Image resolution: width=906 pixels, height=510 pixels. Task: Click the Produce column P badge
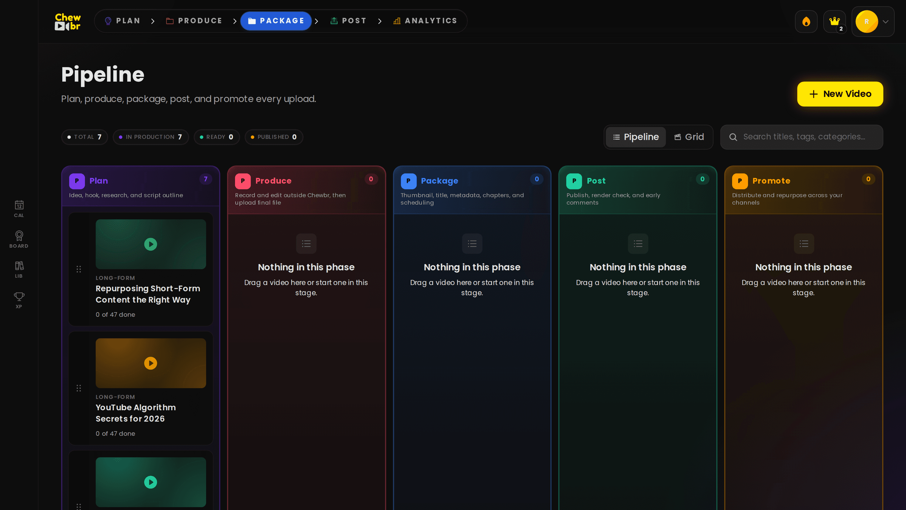point(243,181)
